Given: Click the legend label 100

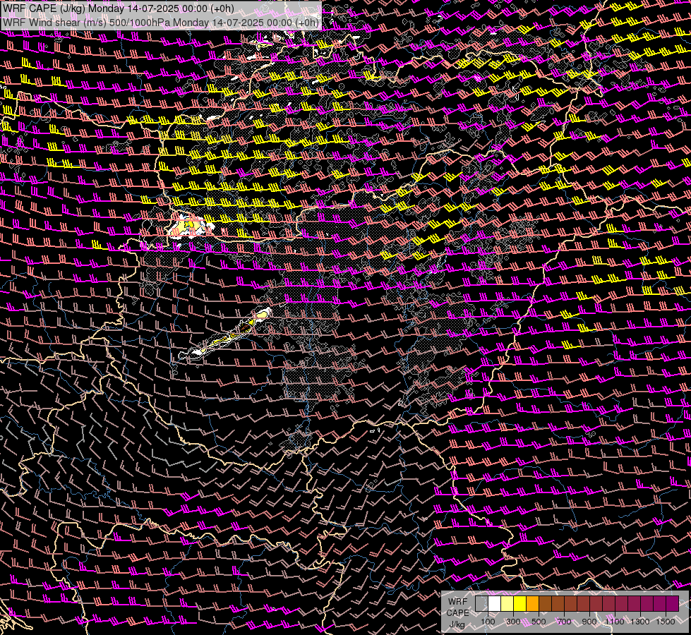Looking at the screenshot, I should point(488,622).
